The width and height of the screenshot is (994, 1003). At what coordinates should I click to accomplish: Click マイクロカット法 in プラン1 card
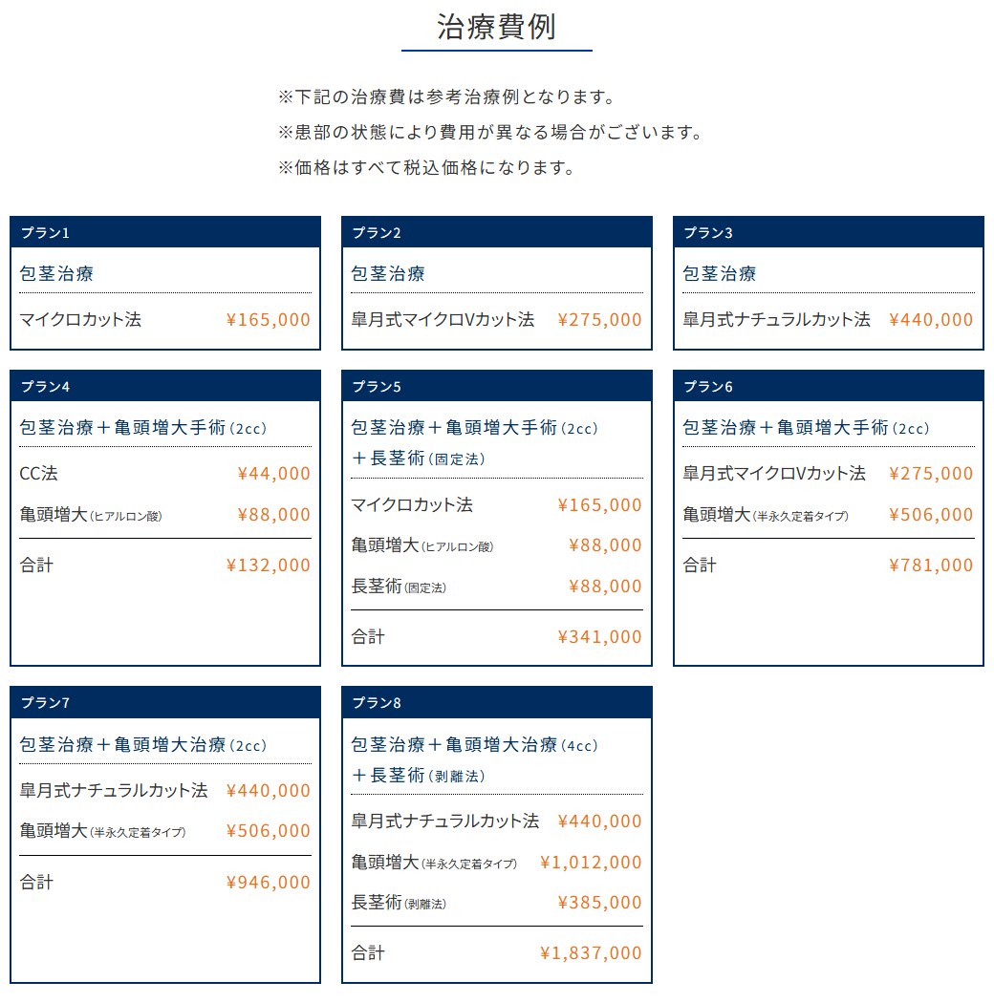point(80,319)
